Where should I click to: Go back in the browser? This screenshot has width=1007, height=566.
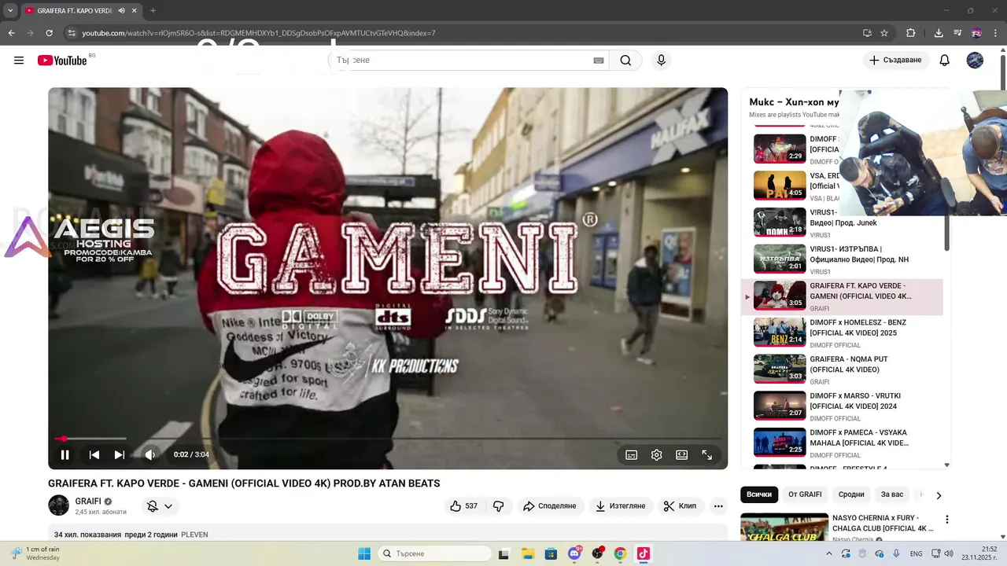(x=11, y=33)
